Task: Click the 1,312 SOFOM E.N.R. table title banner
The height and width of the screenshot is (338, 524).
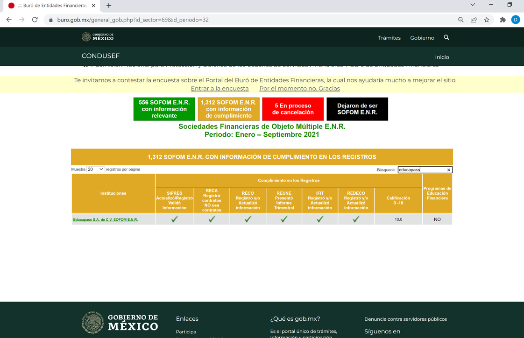Action: tap(262, 157)
